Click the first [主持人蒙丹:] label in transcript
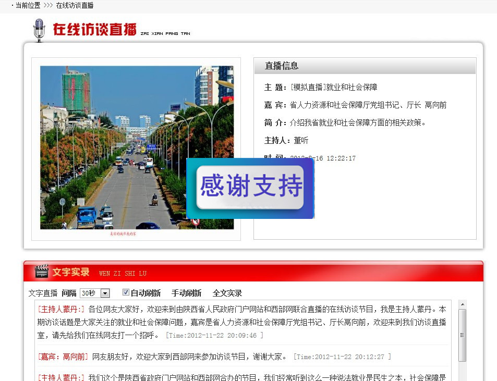497x381 pixels. (61, 309)
